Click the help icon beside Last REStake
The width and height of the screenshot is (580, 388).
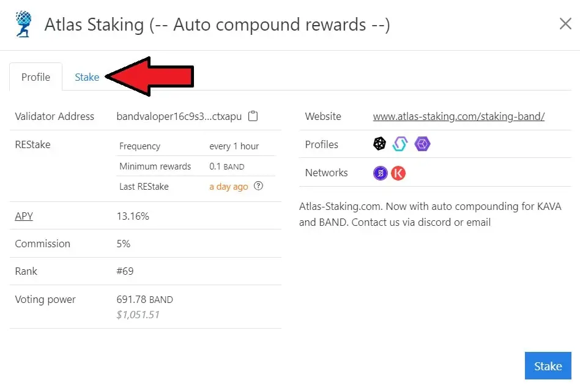[x=258, y=186]
